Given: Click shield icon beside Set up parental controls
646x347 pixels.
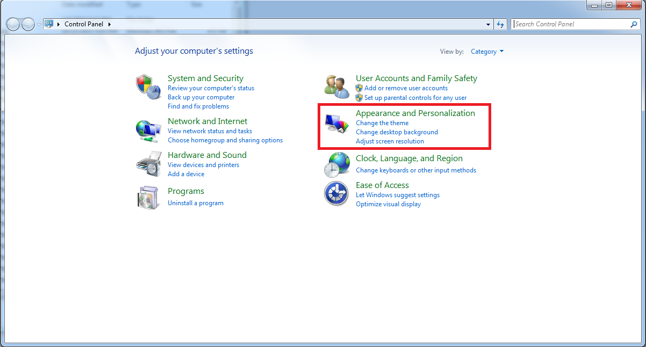Looking at the screenshot, I should [x=359, y=98].
